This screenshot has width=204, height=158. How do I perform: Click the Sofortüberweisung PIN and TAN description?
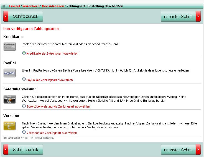point(104,99)
